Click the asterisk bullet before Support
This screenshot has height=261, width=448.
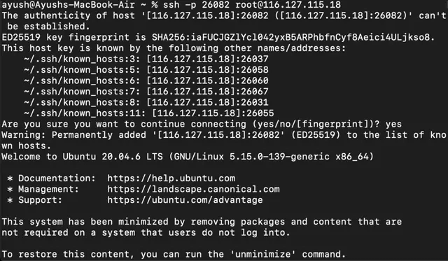pos(10,201)
